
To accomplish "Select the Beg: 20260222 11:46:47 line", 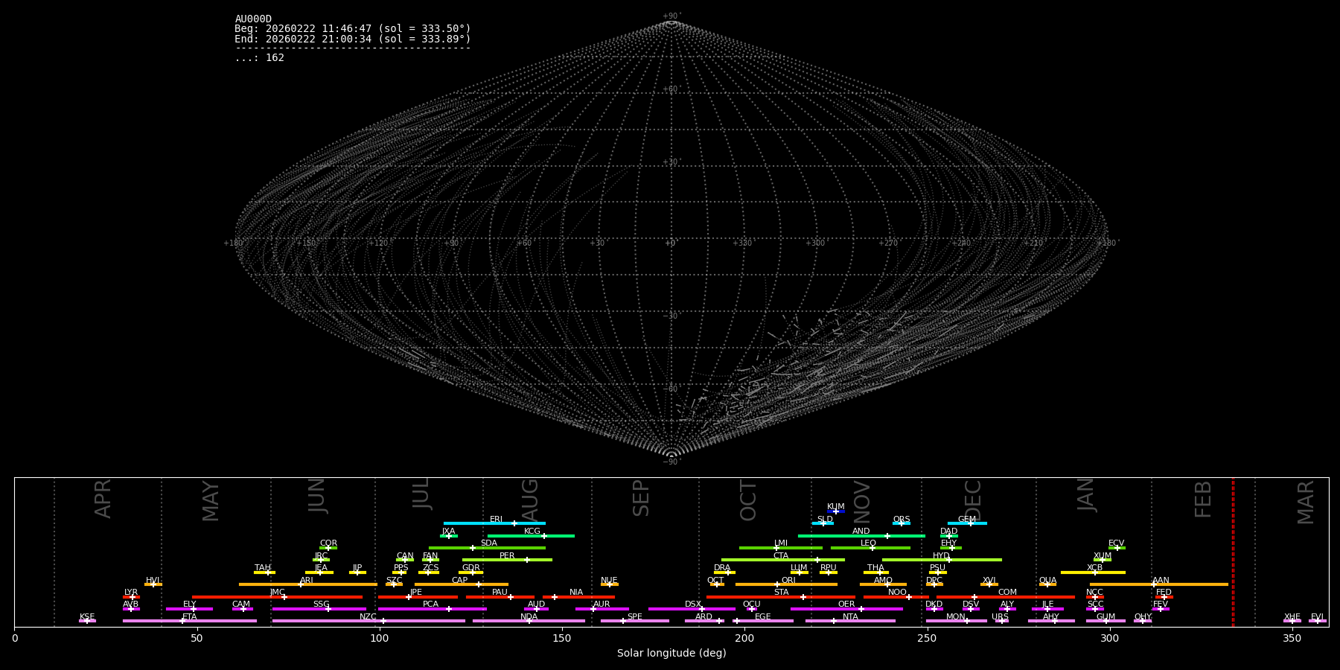I will (x=353, y=29).
